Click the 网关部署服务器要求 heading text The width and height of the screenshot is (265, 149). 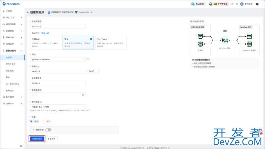pos(201,60)
